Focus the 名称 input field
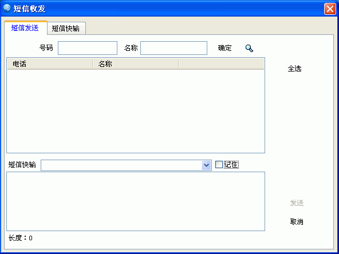This screenshot has height=254, width=339. coord(174,48)
